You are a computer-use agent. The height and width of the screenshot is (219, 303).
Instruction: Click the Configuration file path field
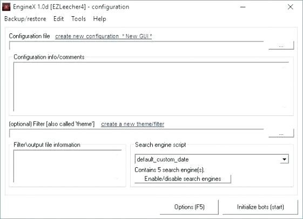pos(137,45)
